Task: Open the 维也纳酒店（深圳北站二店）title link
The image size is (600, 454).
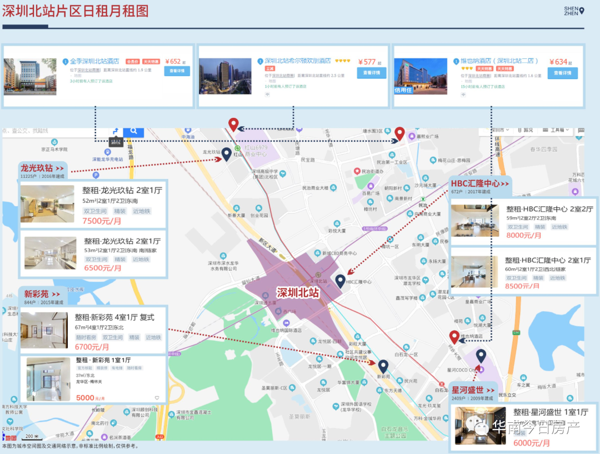Action: [499, 61]
